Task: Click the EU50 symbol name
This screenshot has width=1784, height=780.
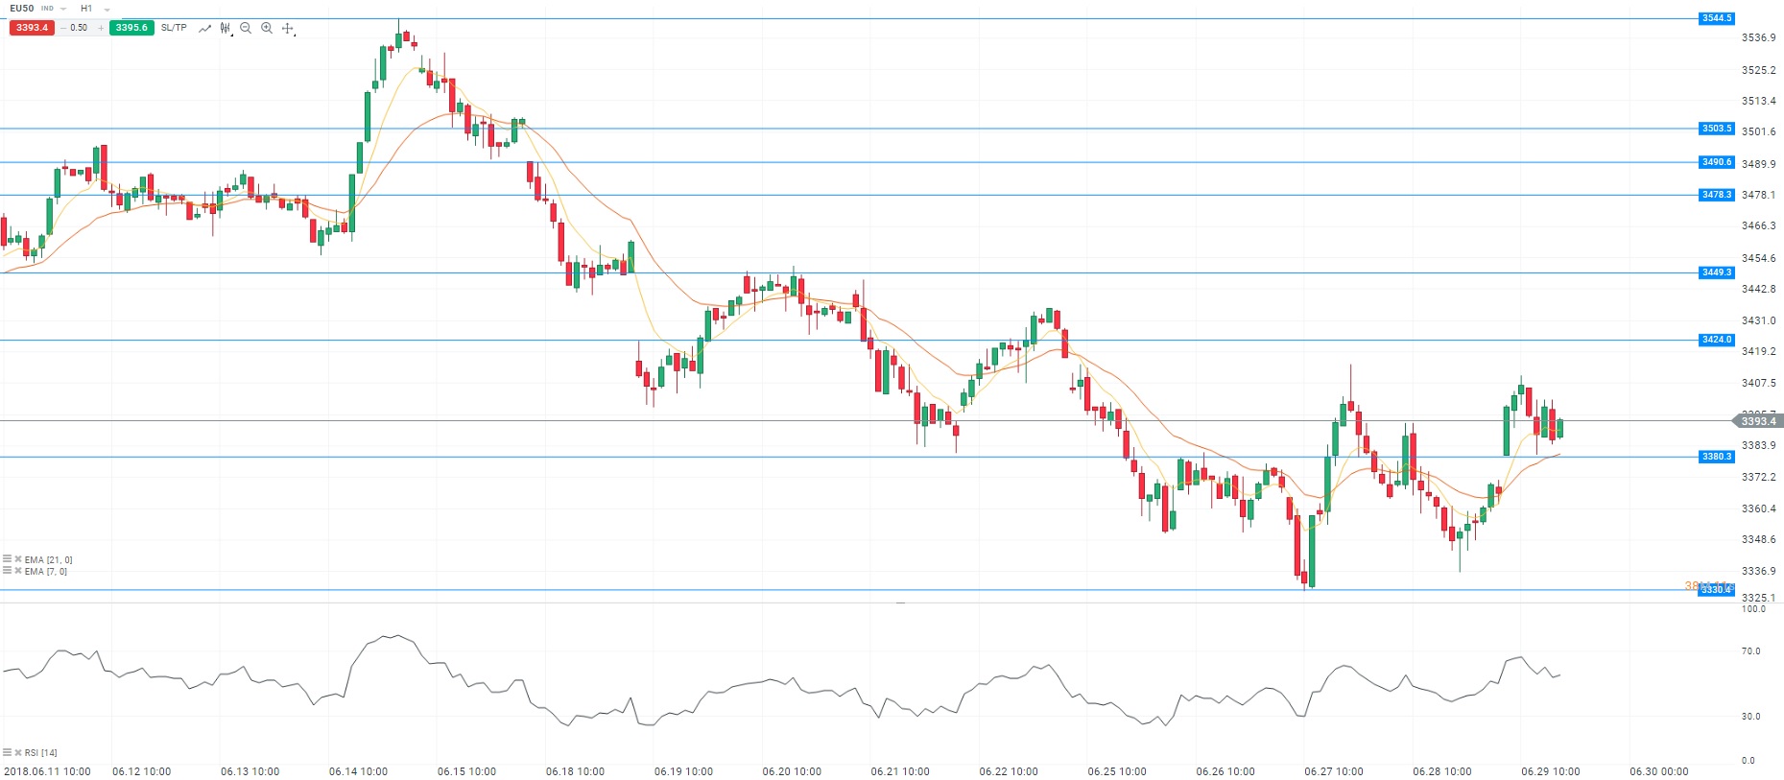Action: point(21,9)
